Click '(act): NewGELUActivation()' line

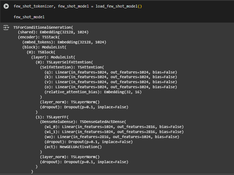click(73, 147)
